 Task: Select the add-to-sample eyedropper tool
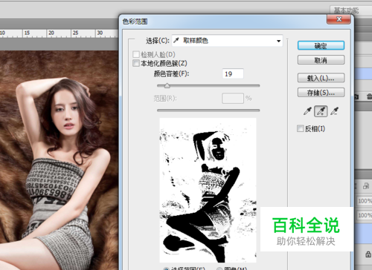[321, 111]
